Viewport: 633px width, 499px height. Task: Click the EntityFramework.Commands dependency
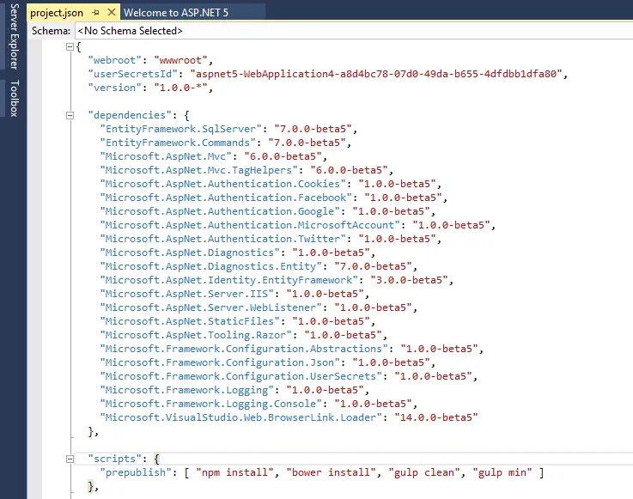click(178, 143)
